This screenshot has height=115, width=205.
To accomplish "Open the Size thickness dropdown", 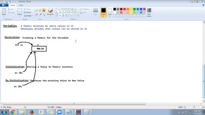I will coord(95,12).
